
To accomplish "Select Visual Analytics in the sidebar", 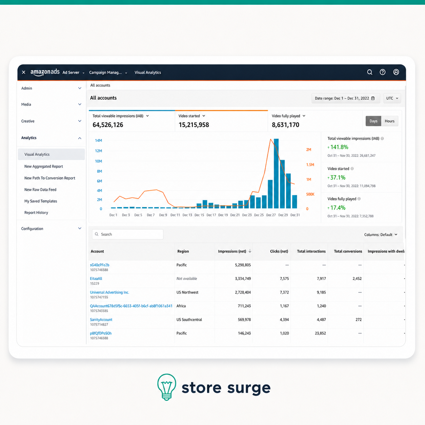I will 51,154.
